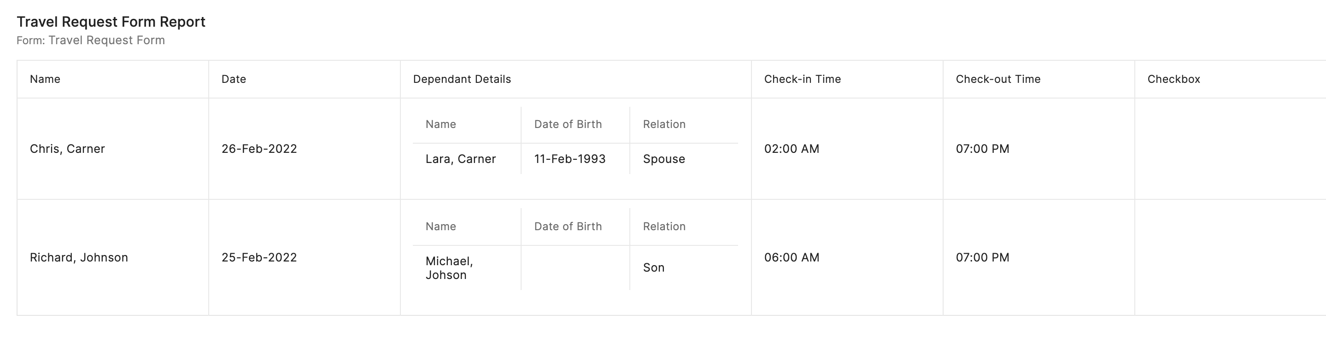
Task: Select the Richard, Johnson name cell
Action: point(79,257)
